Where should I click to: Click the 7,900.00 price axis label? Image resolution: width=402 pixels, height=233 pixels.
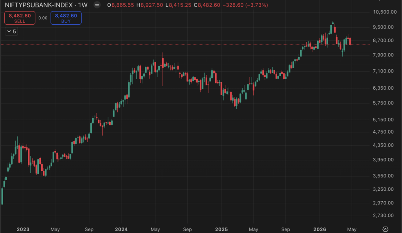(383, 55)
